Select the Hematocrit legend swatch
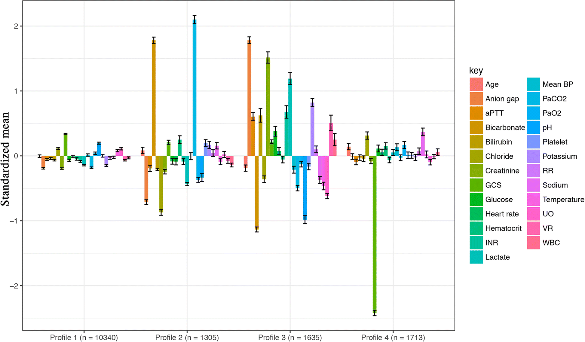 [476, 228]
